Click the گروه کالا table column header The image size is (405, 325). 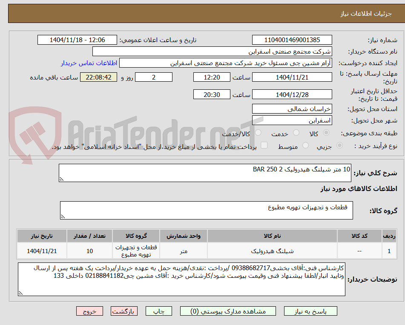point(136,236)
